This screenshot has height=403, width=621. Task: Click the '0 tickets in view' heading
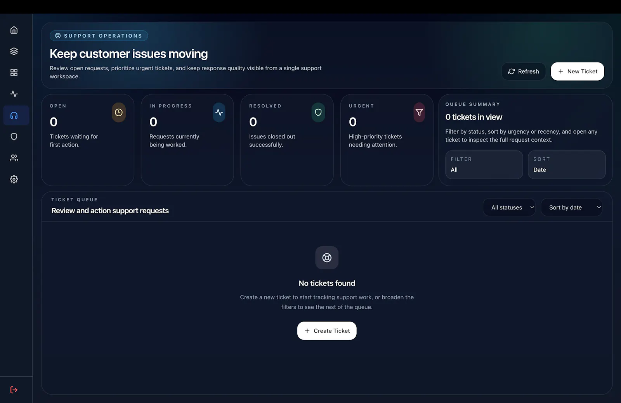click(x=474, y=117)
